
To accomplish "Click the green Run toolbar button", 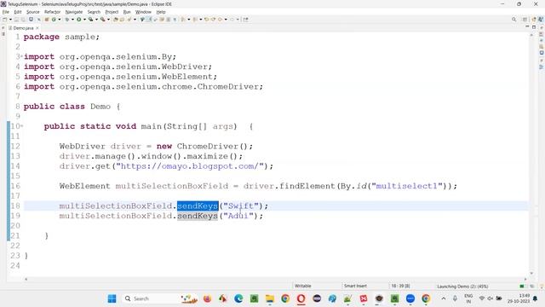I will pos(79,20).
